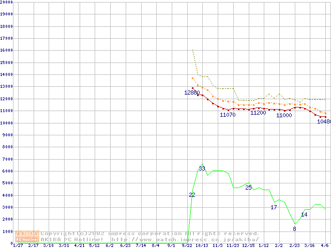
Task: Click the green line peak label 33
Action: 202,168
